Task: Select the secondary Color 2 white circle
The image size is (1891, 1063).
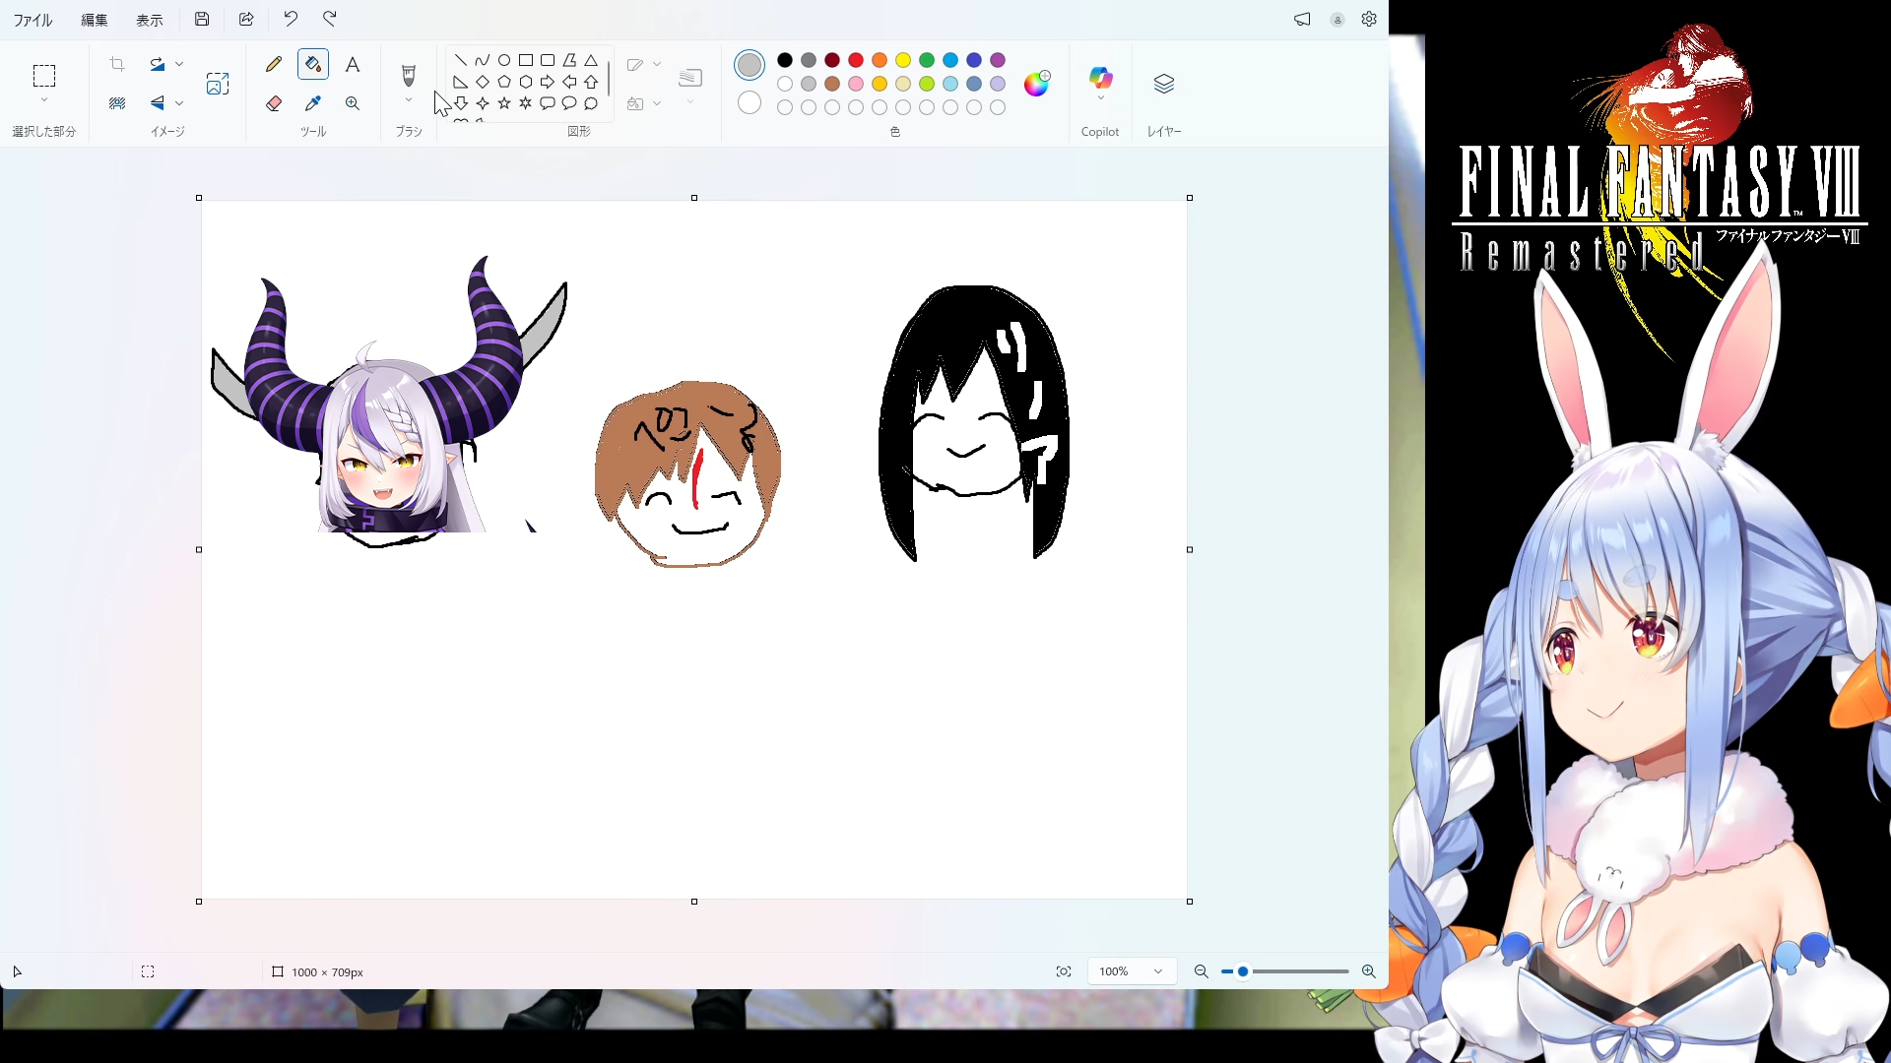Action: coord(750,102)
